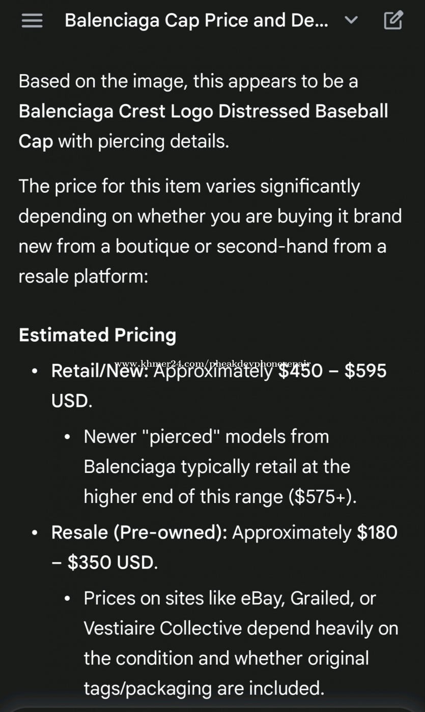The width and height of the screenshot is (425, 712).
Task: Tap the "Balenciaga Cap Price and De..." title
Action: point(196,20)
